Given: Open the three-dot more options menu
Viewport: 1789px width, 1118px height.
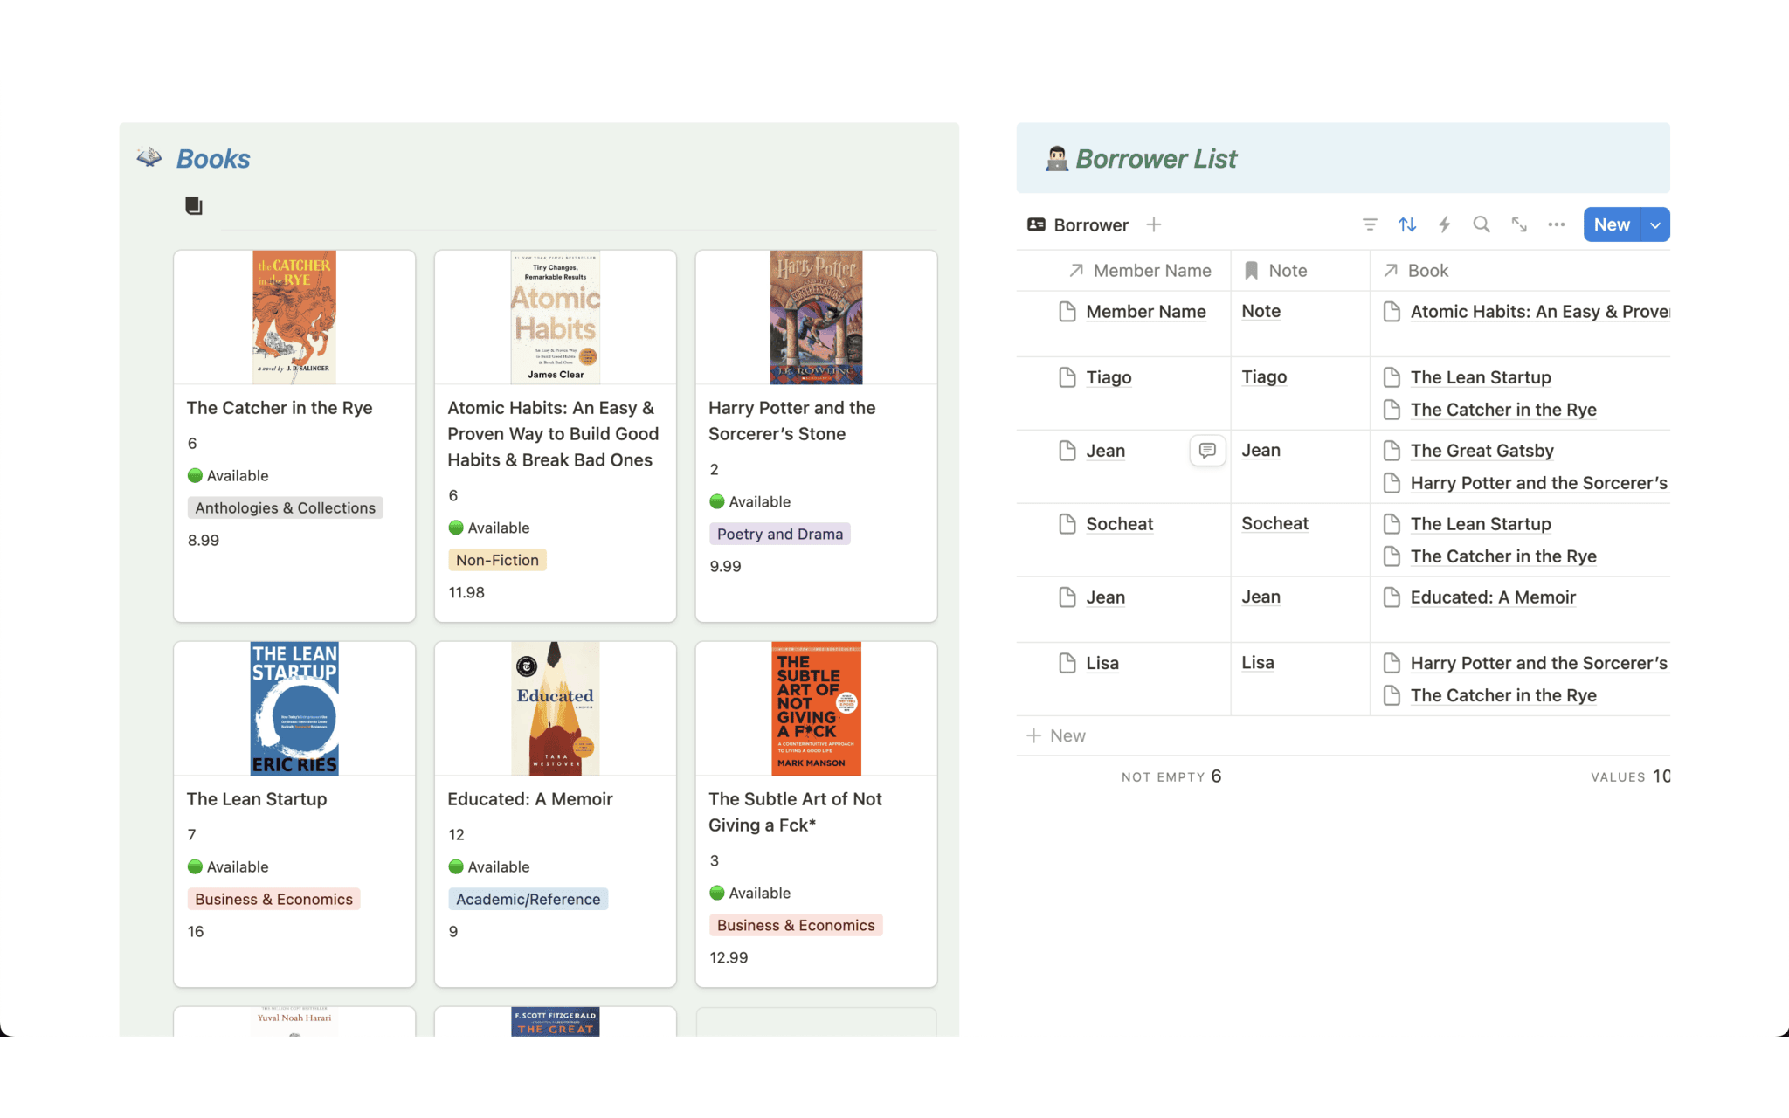Looking at the screenshot, I should (x=1557, y=224).
